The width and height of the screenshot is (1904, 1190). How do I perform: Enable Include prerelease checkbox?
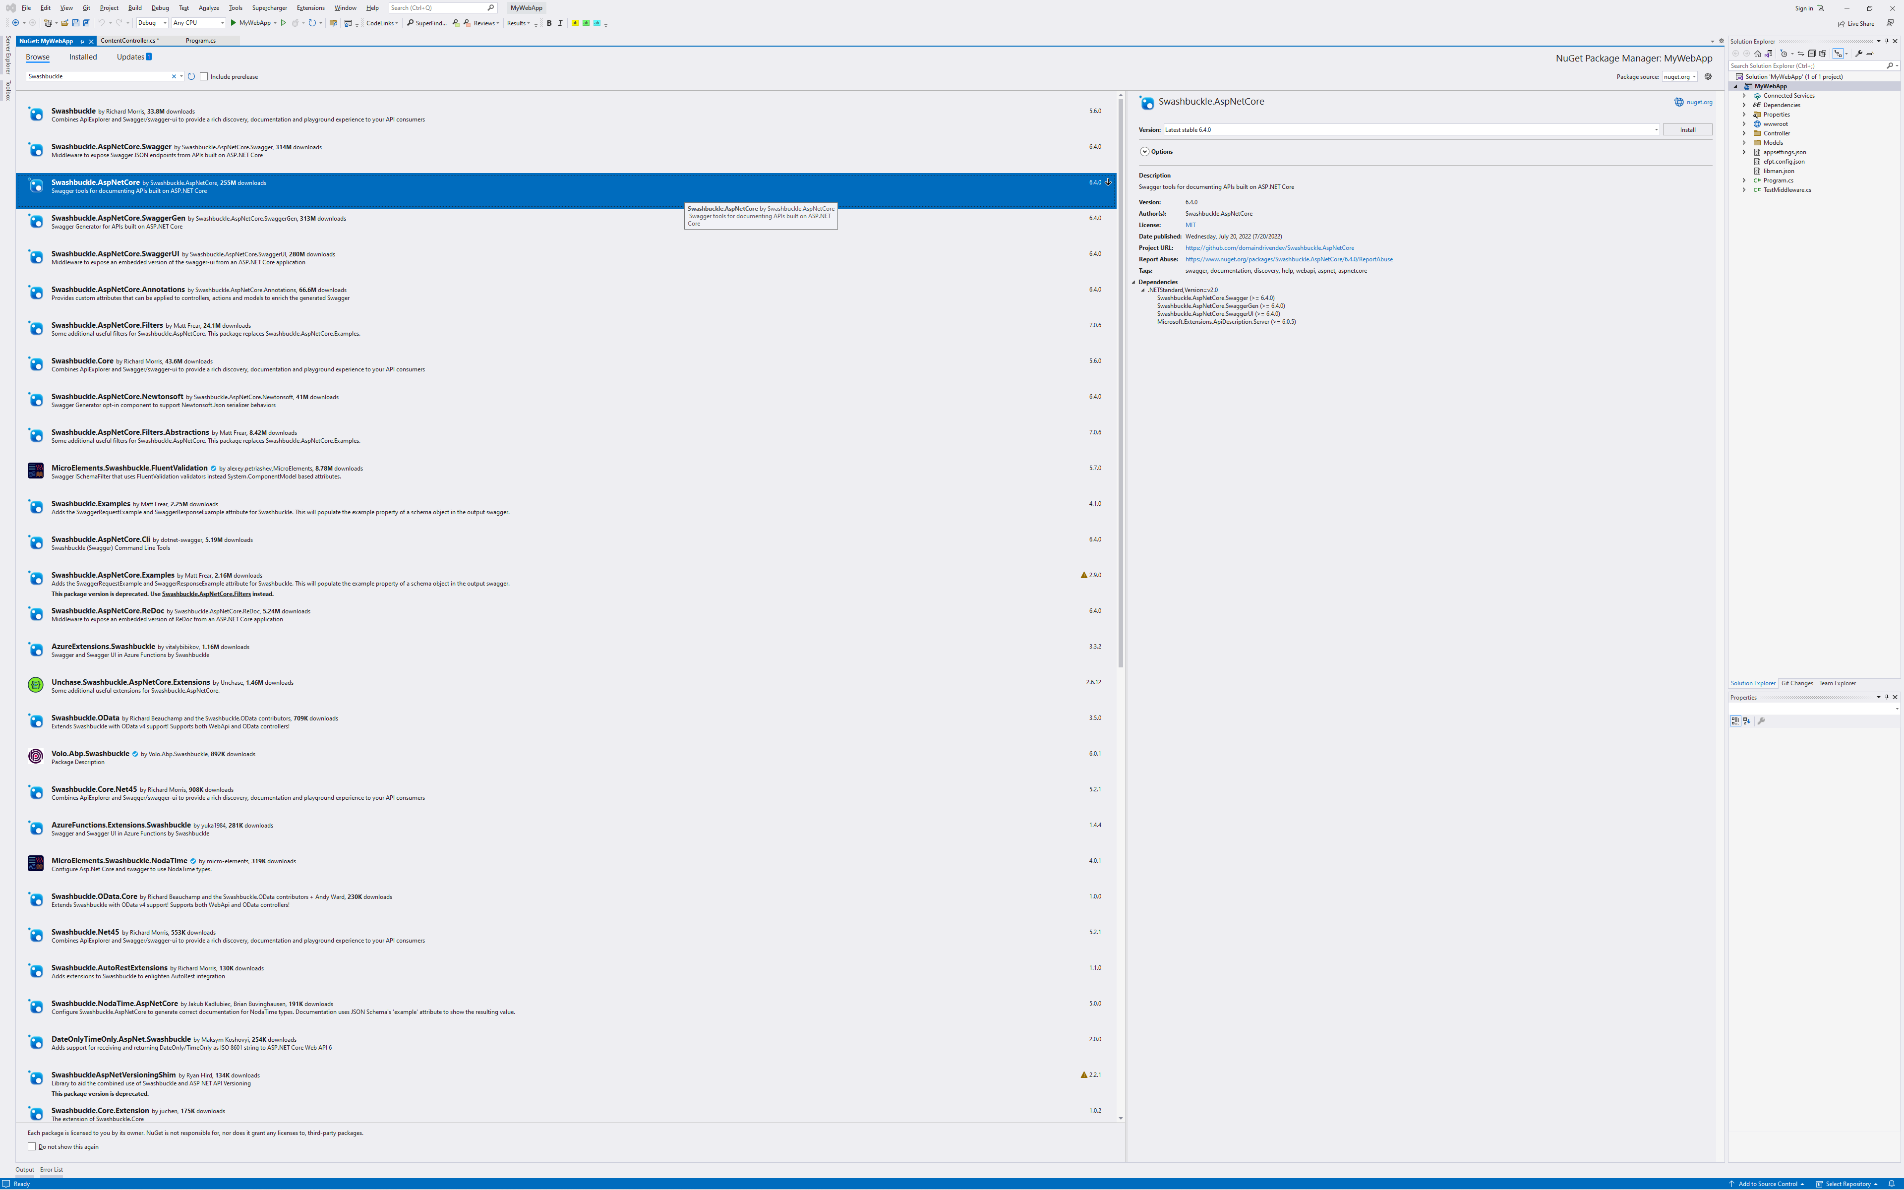click(x=204, y=76)
